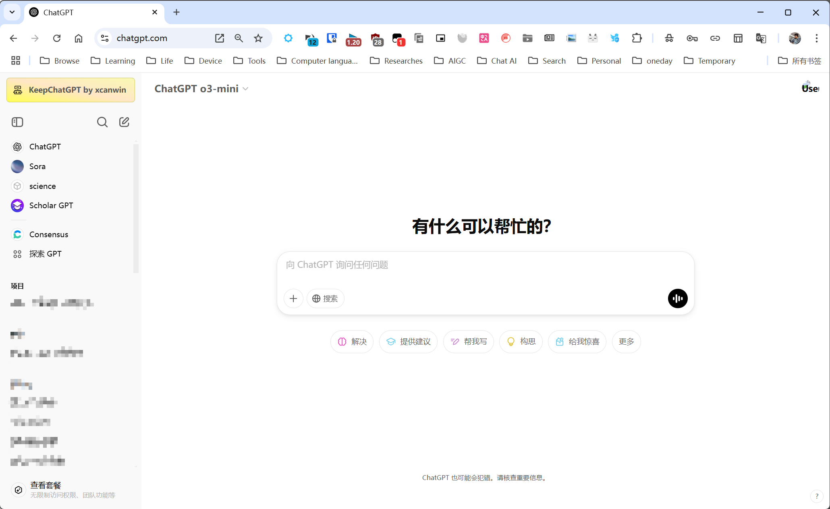Open the Life bookmark folder
Image resolution: width=830 pixels, height=509 pixels.
point(160,61)
